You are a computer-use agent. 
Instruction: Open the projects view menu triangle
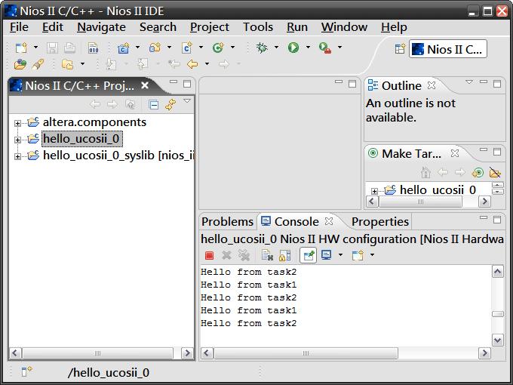tap(187, 101)
